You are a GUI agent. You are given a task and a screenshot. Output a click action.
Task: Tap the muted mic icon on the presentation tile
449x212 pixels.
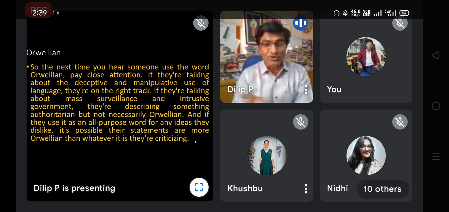(201, 23)
